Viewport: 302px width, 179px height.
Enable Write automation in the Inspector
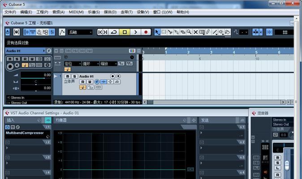point(32,59)
